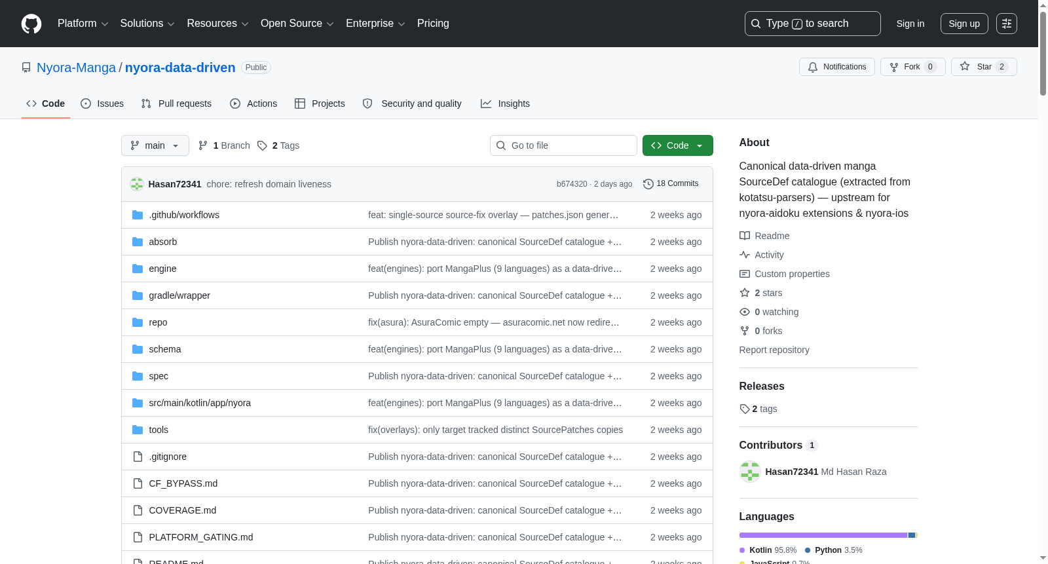Click the fork icon beside 0 forks

click(745, 331)
